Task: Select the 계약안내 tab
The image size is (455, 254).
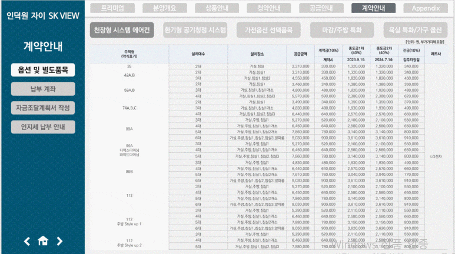Action: pos(373,8)
